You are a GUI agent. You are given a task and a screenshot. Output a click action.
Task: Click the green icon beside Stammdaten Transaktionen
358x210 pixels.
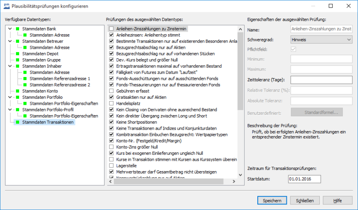[18, 122]
